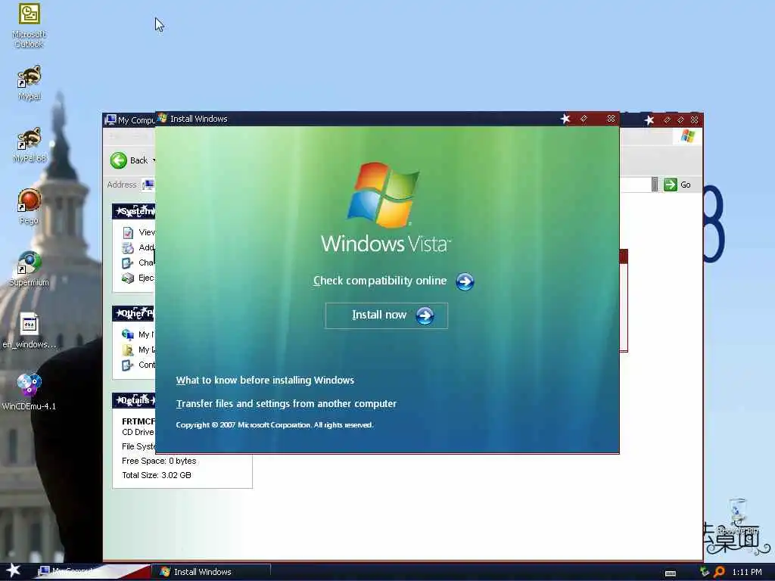Click the Control Panel icon in Other Places

tap(128, 365)
